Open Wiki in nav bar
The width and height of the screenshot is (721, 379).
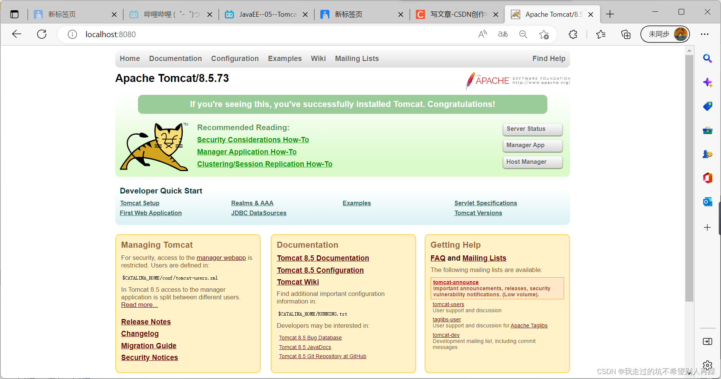318,58
